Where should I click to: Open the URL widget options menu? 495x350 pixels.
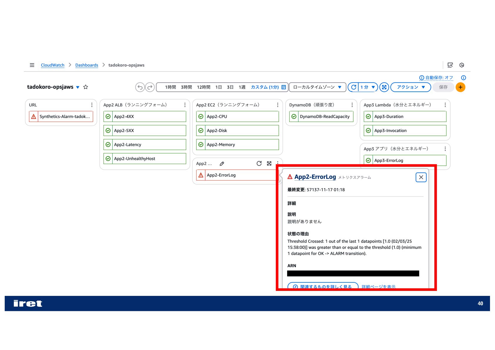[92, 105]
